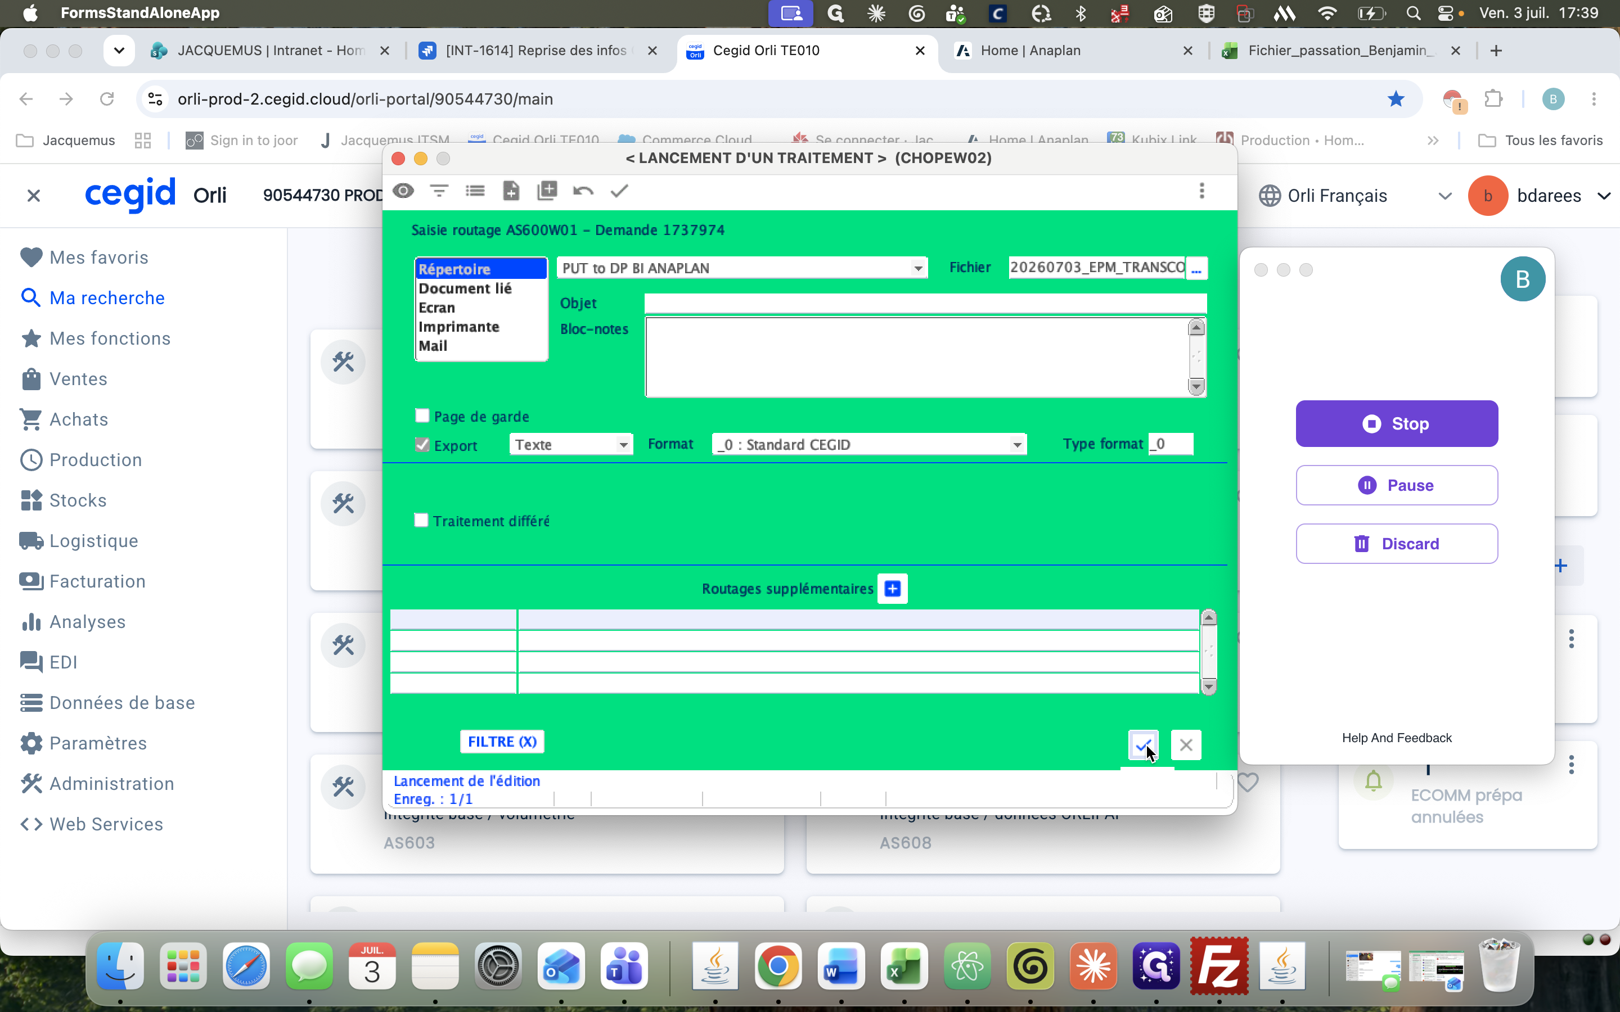The height and width of the screenshot is (1012, 1620).
Task: Expand the Standard CEGID format dropdown
Action: coord(1017,444)
